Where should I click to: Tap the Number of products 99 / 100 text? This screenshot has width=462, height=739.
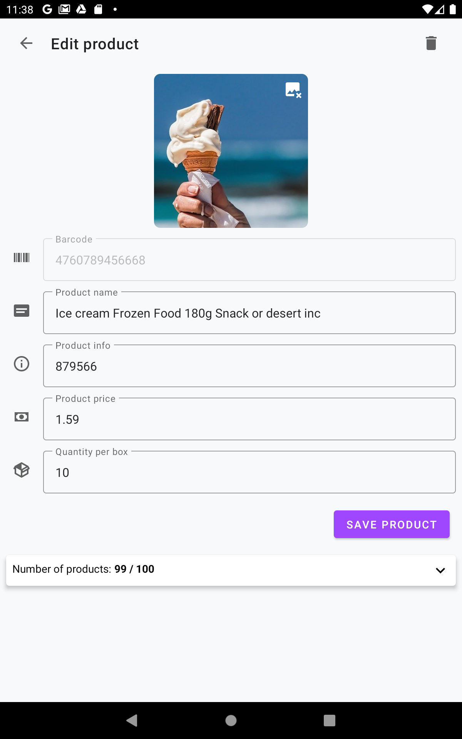84,569
